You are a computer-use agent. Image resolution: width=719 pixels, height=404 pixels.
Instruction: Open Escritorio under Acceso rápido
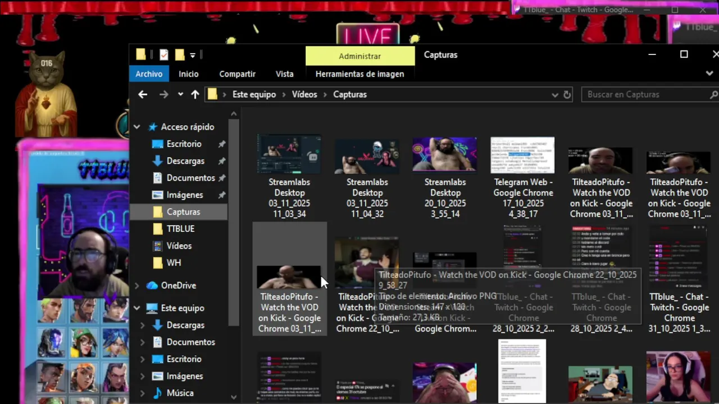coord(184,144)
